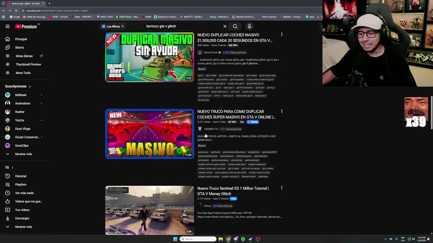
Task: Open the YouTube hamburger guide menu
Action: point(7,26)
